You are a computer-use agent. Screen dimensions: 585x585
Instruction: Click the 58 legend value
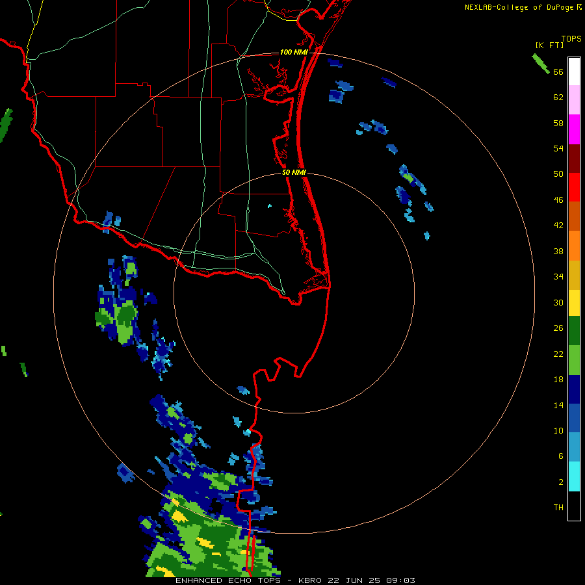(x=558, y=123)
